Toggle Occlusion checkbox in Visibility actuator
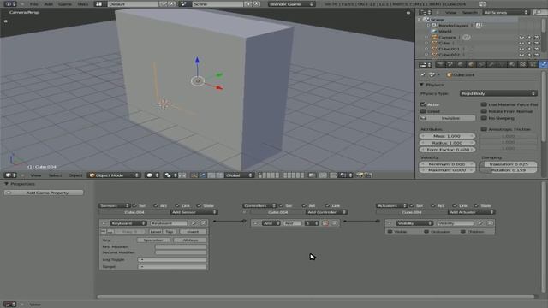The width and height of the screenshot is (548, 308). click(426, 231)
